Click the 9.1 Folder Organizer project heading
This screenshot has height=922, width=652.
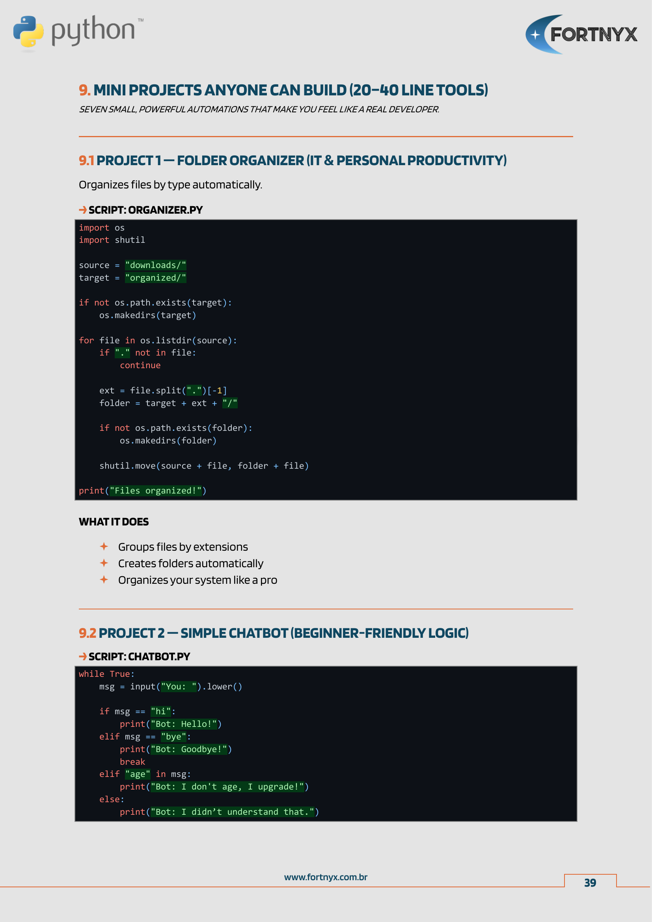[x=292, y=160]
